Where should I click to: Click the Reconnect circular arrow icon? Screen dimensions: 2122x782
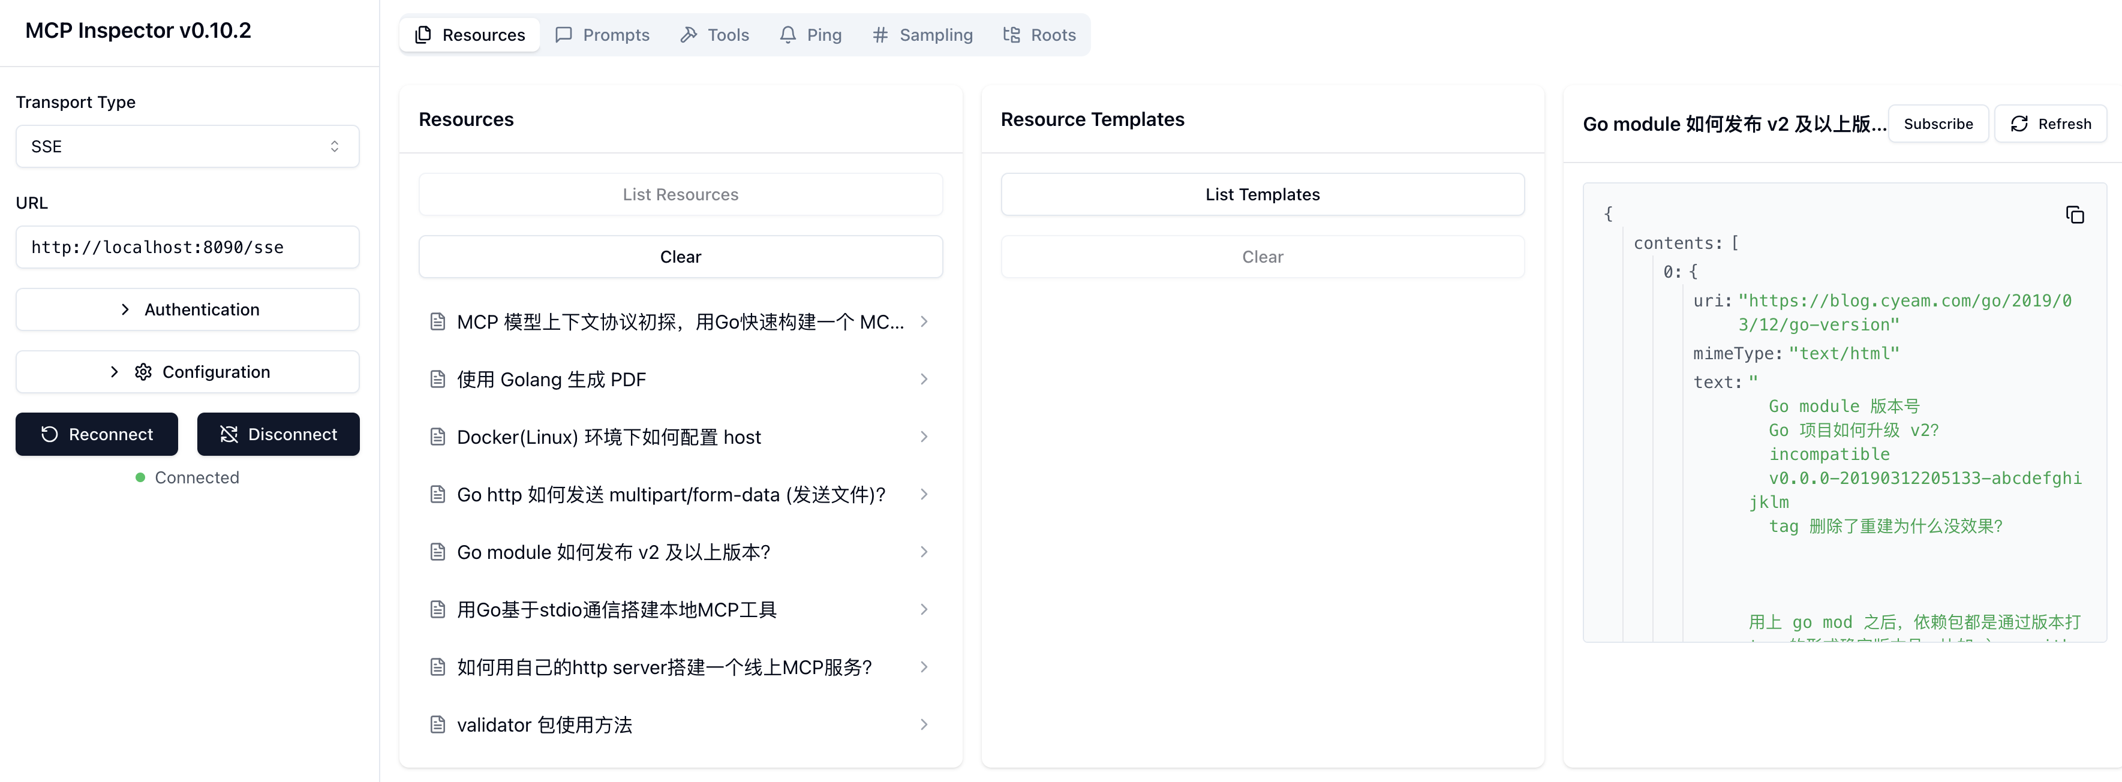(49, 434)
